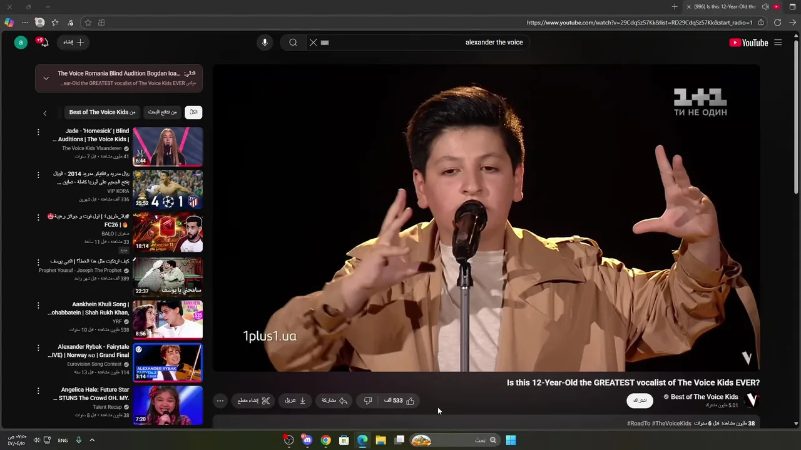Open Microsoft Store from the taskbar

344,440
